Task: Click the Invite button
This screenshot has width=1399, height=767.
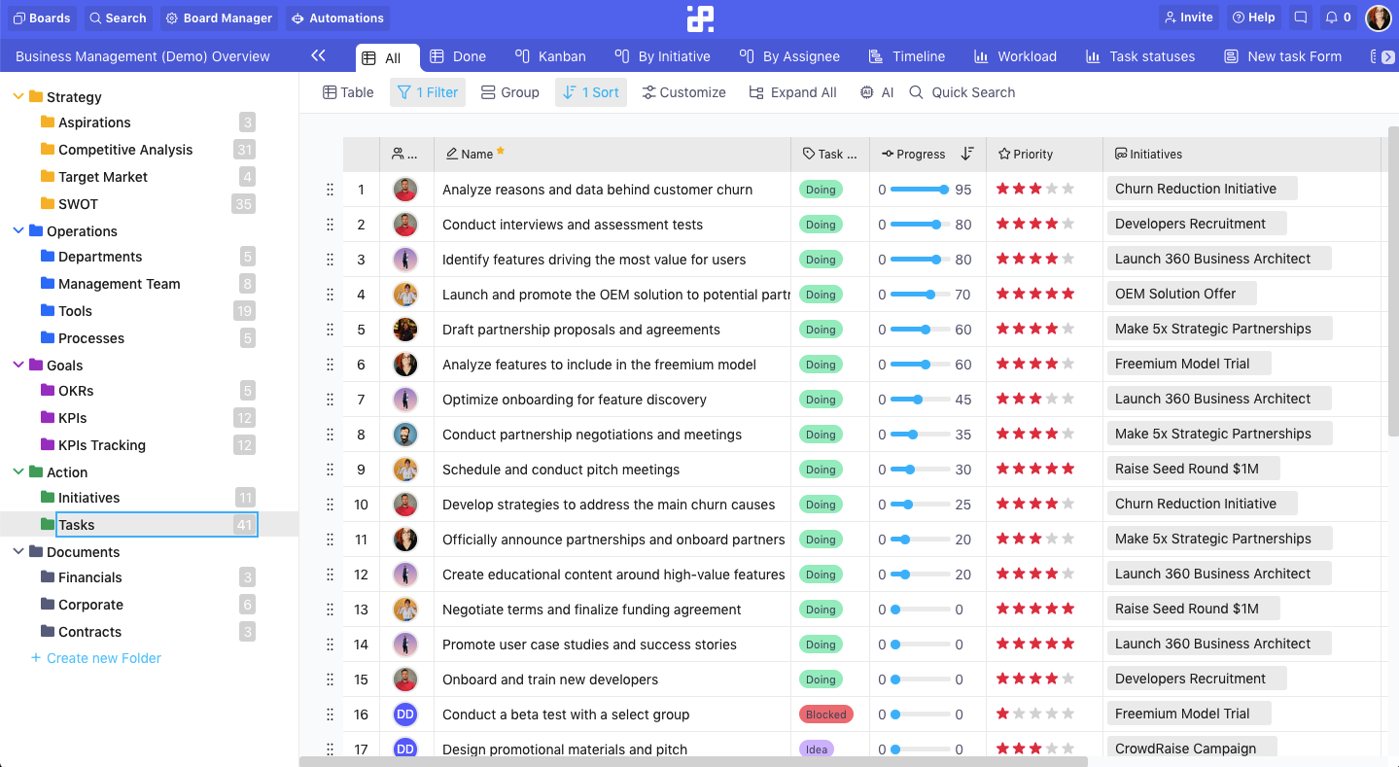Action: [x=1190, y=17]
